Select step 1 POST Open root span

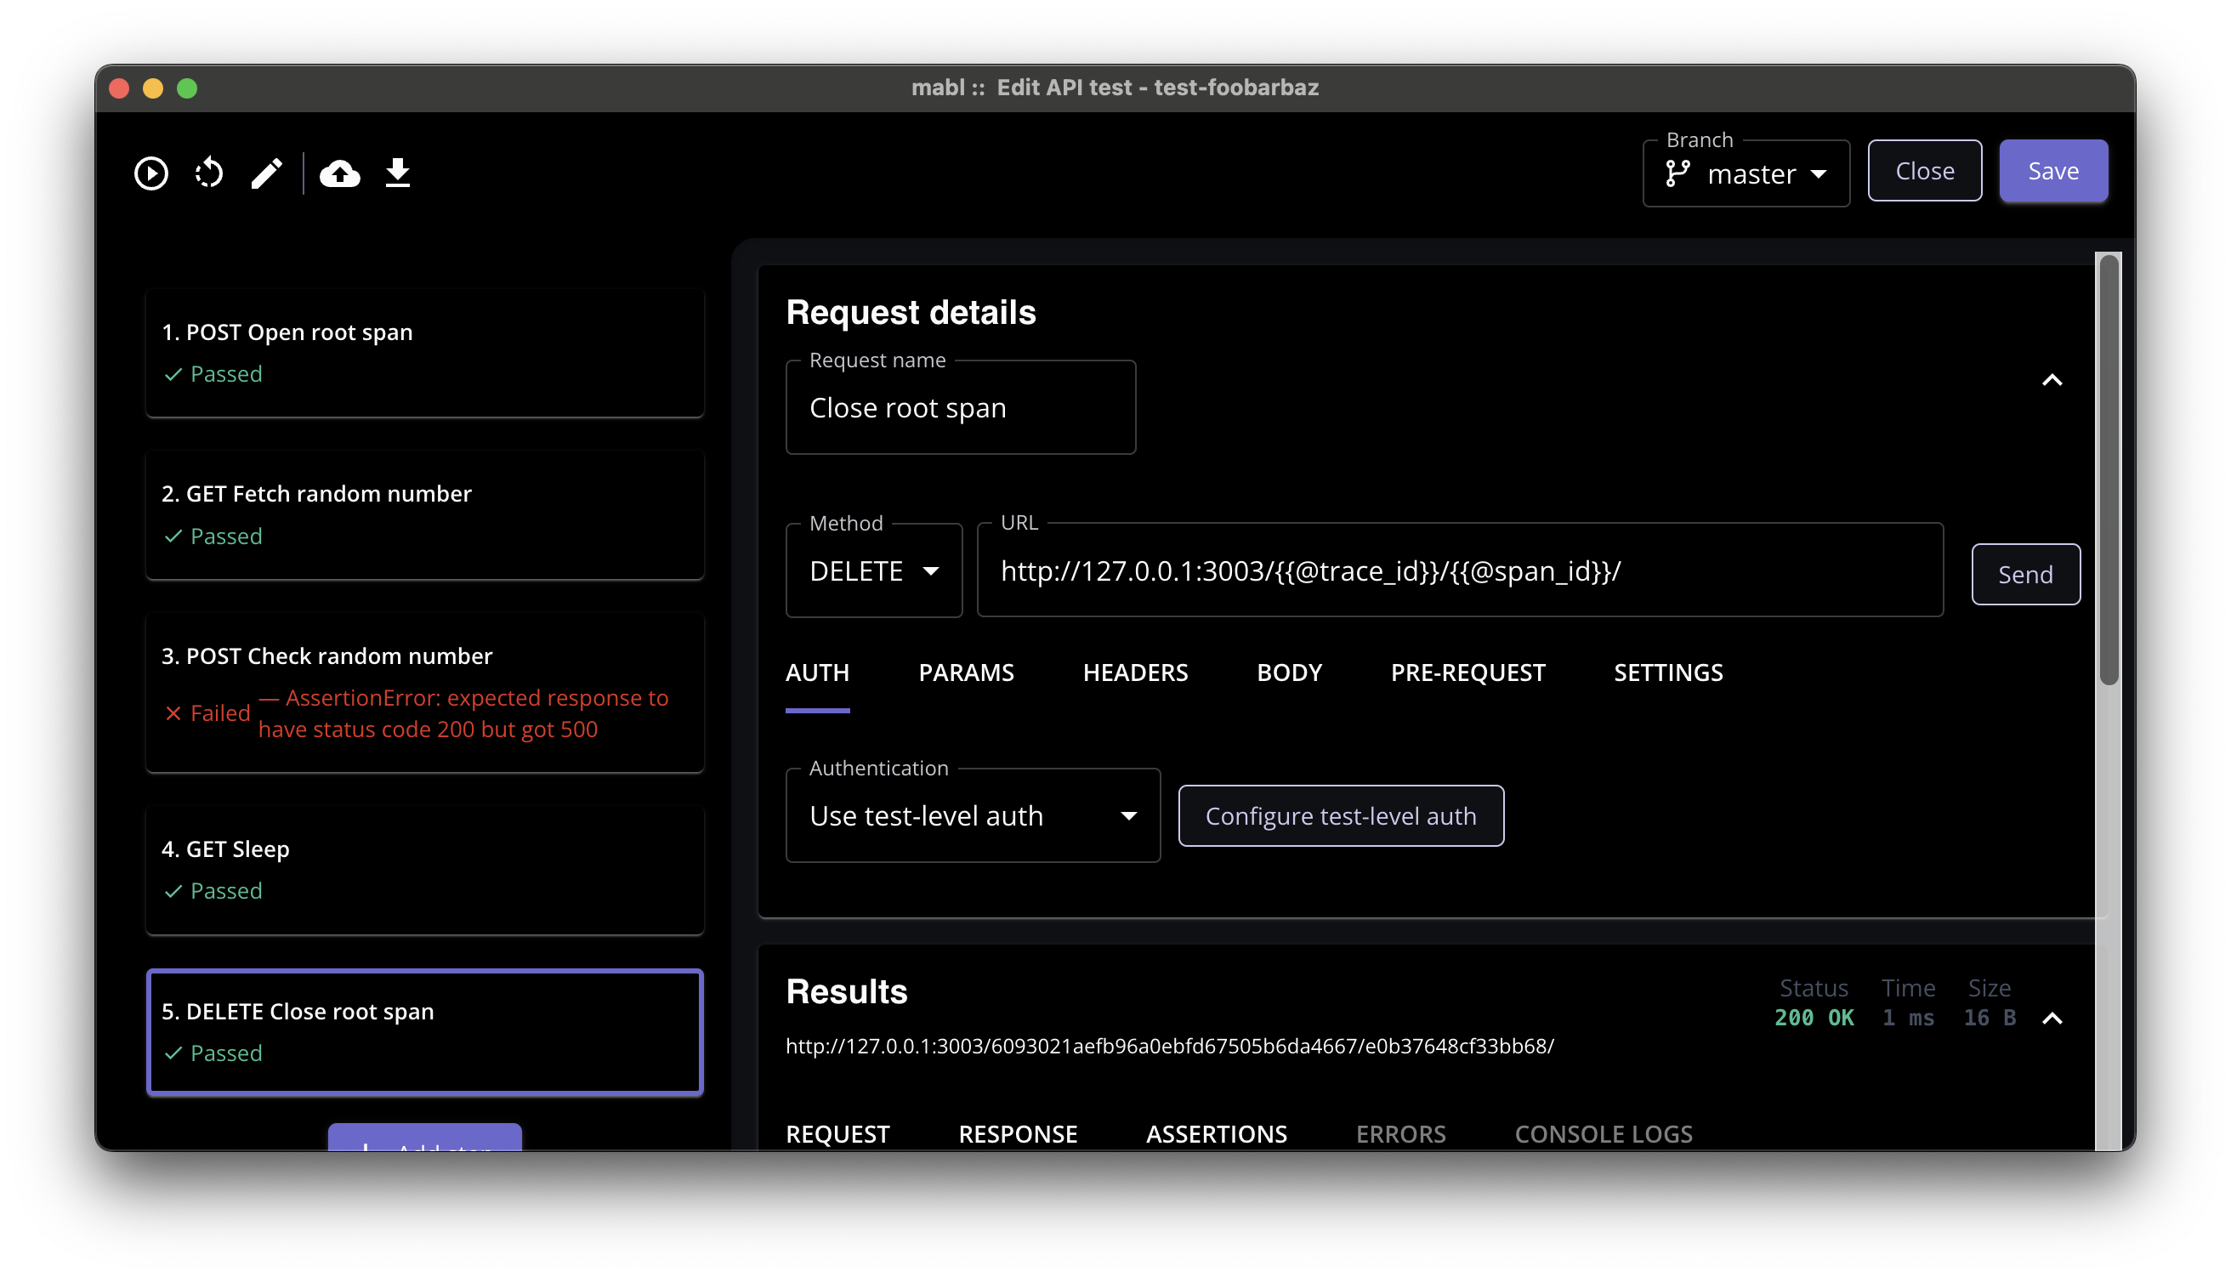pos(424,353)
